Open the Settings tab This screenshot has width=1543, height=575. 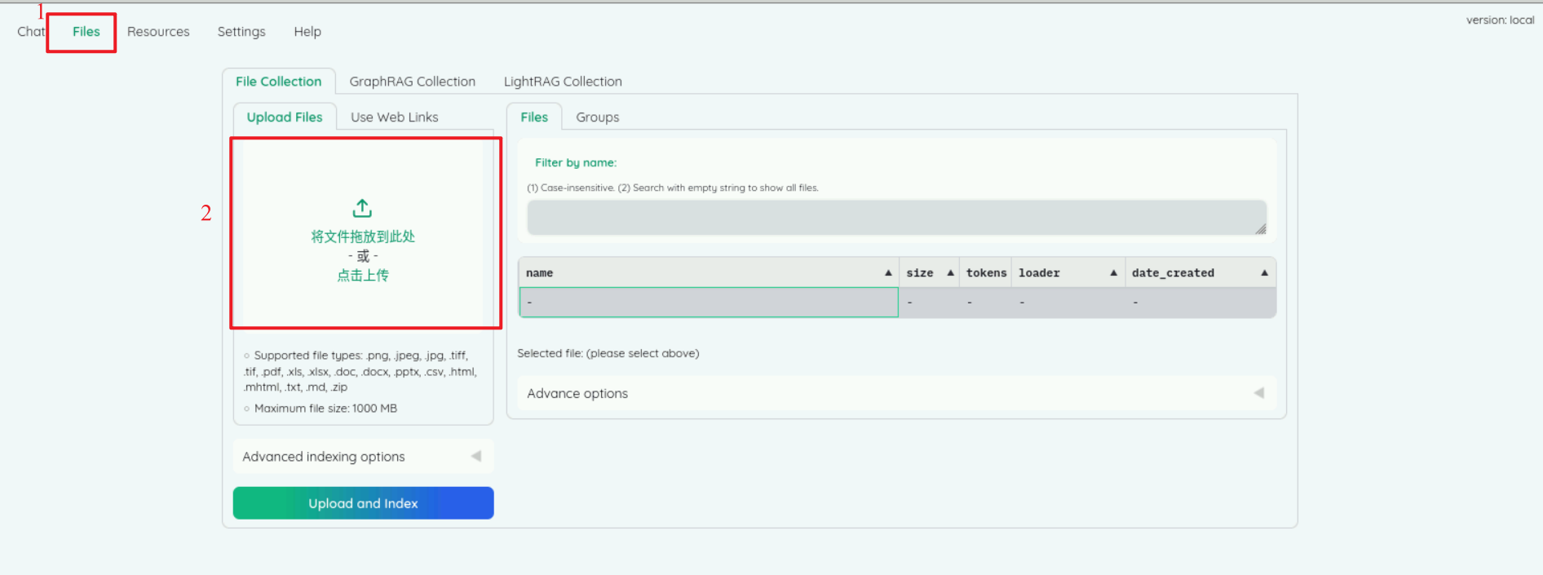241,32
